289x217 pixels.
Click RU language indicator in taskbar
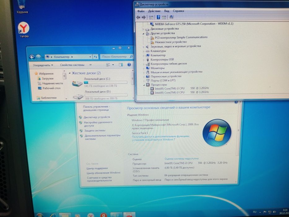coord(255,212)
